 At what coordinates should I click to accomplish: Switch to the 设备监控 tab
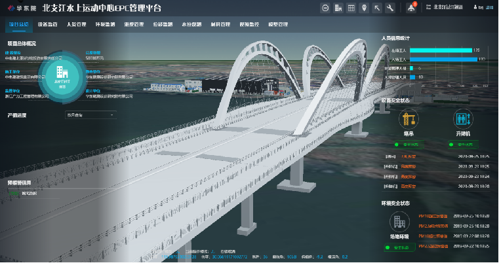pyautogui.click(x=48, y=25)
